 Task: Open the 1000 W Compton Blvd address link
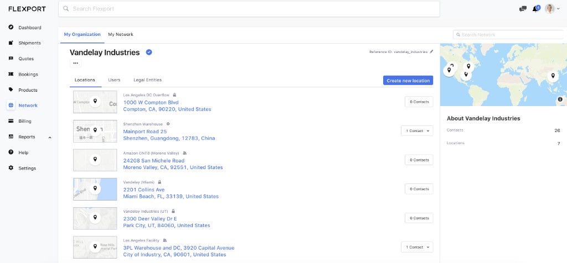tap(151, 102)
